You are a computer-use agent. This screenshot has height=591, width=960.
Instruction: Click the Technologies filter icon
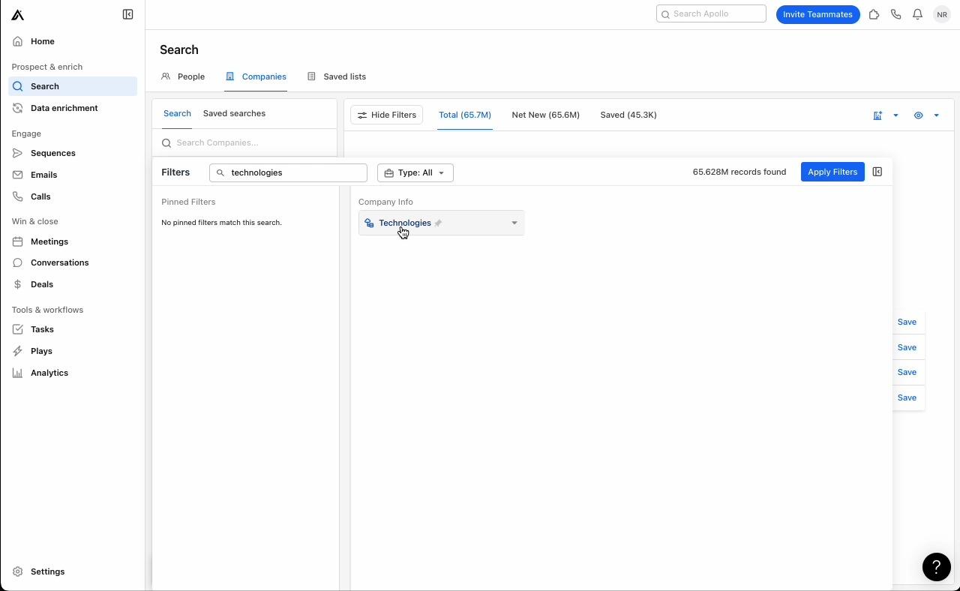(369, 223)
